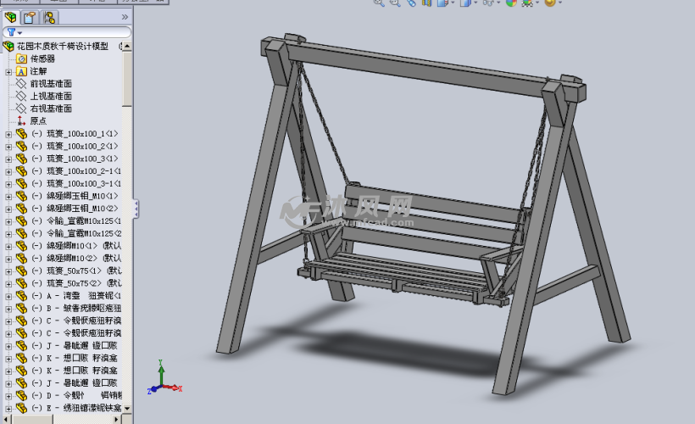Click the Hide/Show Items glasses icon
Image resolution: width=695 pixels, height=424 pixels.
[488, 3]
